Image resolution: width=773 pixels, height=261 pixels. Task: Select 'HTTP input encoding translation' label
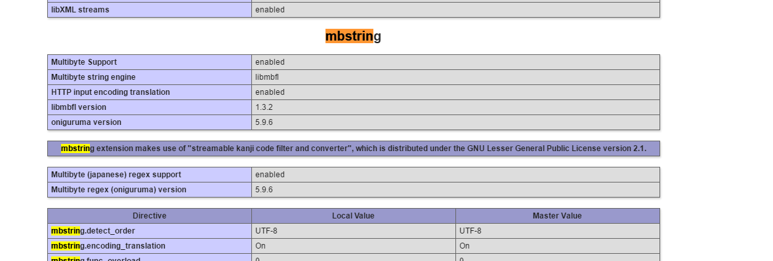tap(110, 92)
